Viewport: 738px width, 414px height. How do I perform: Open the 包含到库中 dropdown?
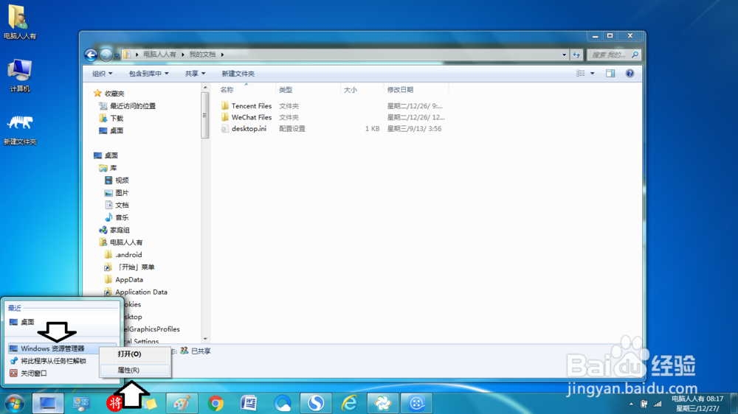pos(148,74)
